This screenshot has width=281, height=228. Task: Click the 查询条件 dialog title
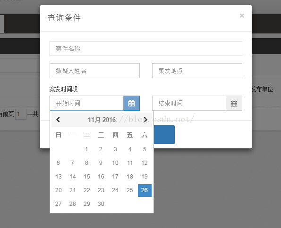[64, 18]
